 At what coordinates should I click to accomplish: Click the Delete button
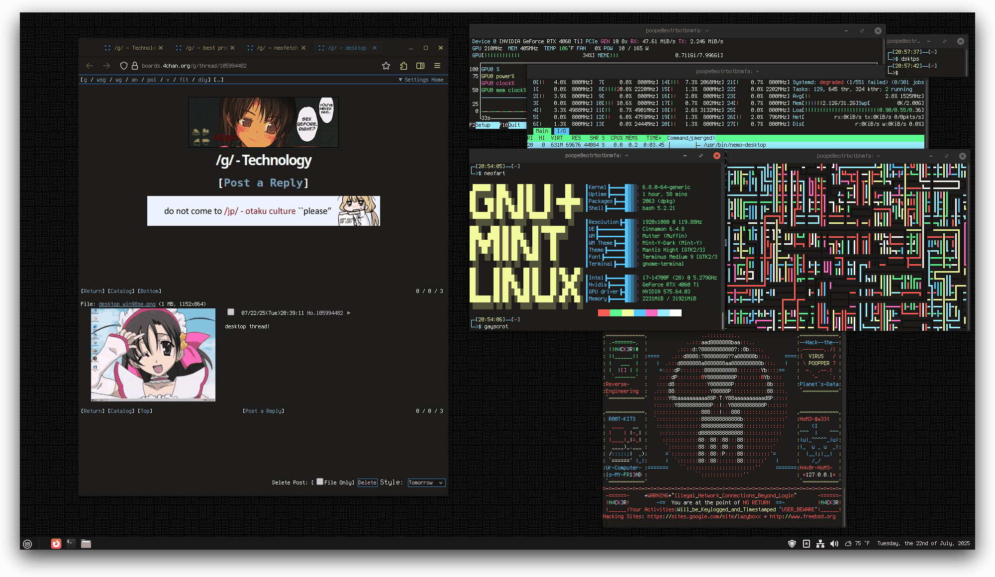pyautogui.click(x=367, y=482)
